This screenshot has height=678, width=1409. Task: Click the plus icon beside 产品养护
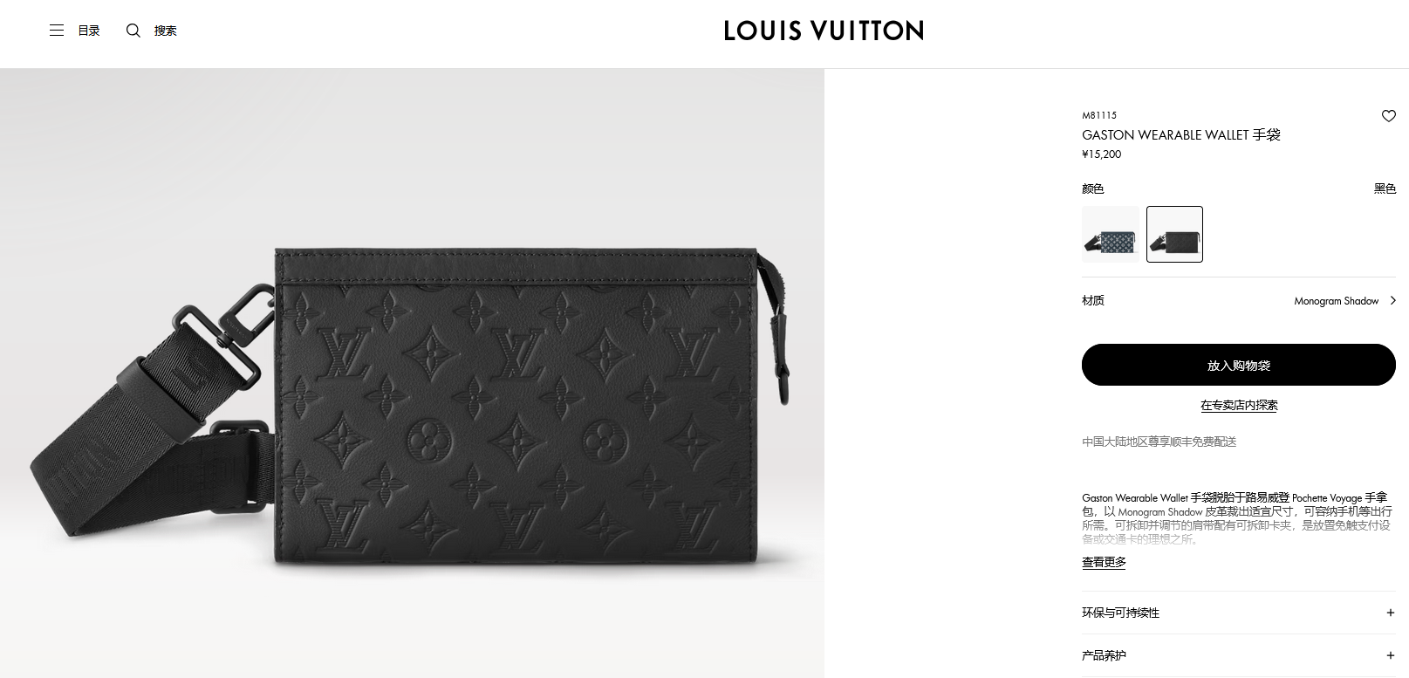(1391, 655)
